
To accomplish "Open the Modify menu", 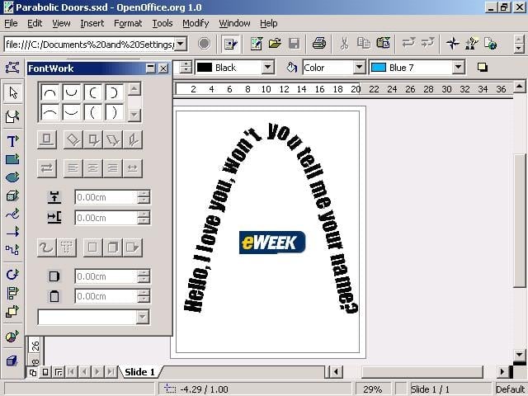I will click(196, 23).
